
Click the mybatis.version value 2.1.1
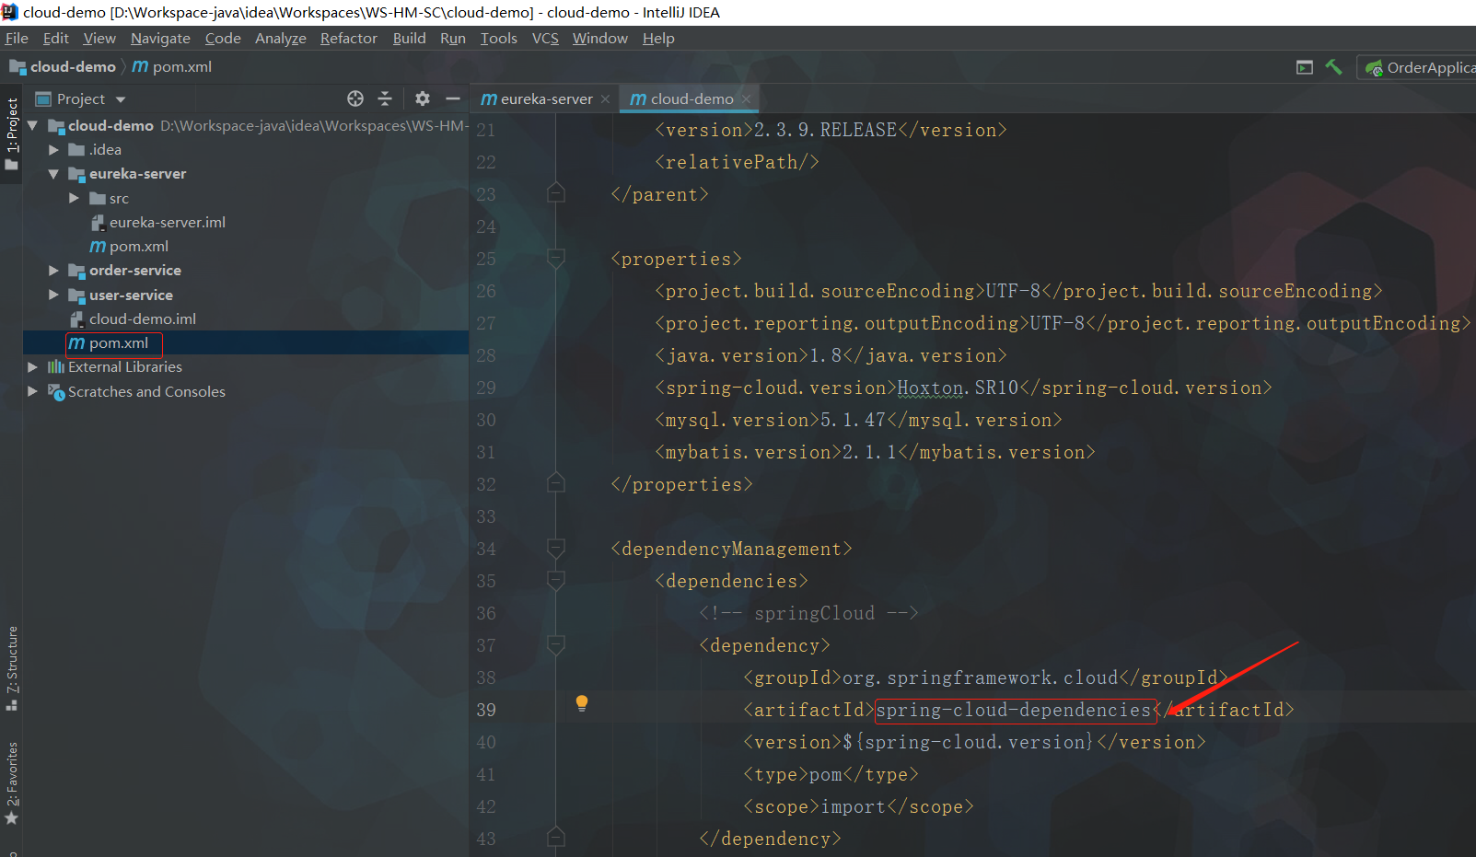869,452
